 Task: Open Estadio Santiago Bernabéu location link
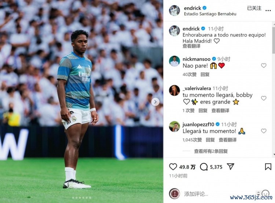pyautogui.click(x=210, y=14)
